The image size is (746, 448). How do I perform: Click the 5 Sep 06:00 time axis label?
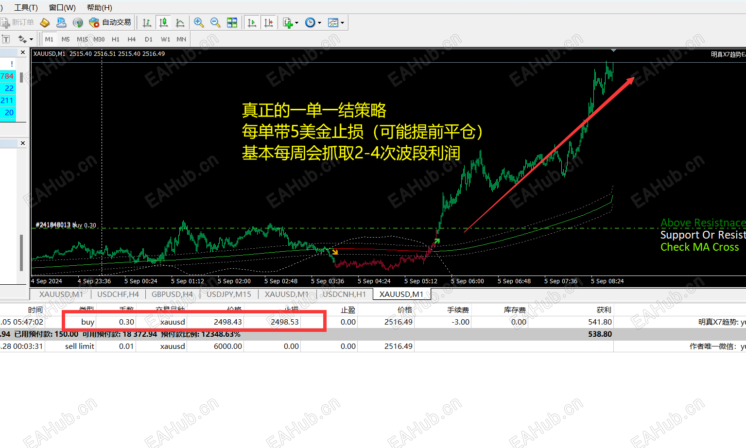(x=467, y=281)
